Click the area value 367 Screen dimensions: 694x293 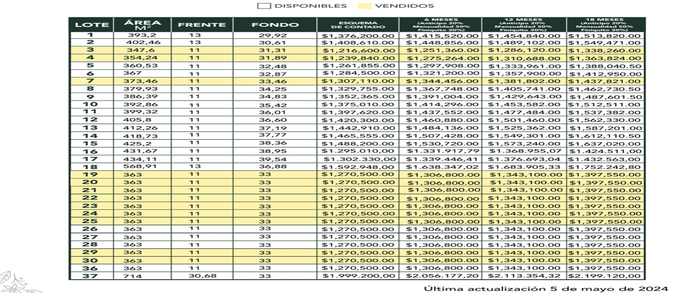click(x=132, y=73)
